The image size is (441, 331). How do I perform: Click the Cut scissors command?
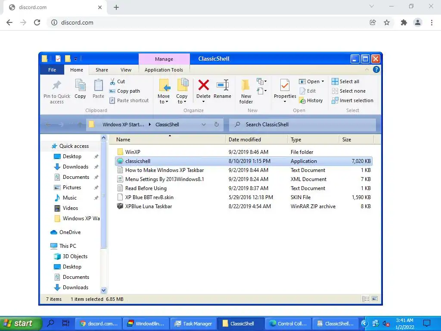(x=117, y=81)
